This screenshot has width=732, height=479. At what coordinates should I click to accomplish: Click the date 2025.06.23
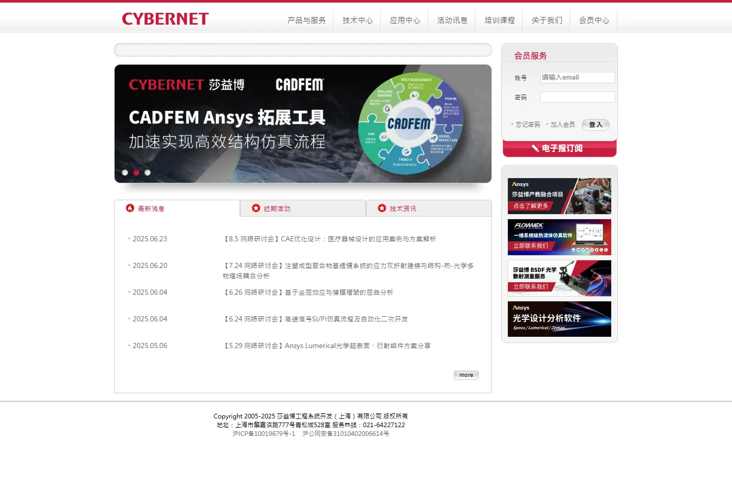click(150, 239)
